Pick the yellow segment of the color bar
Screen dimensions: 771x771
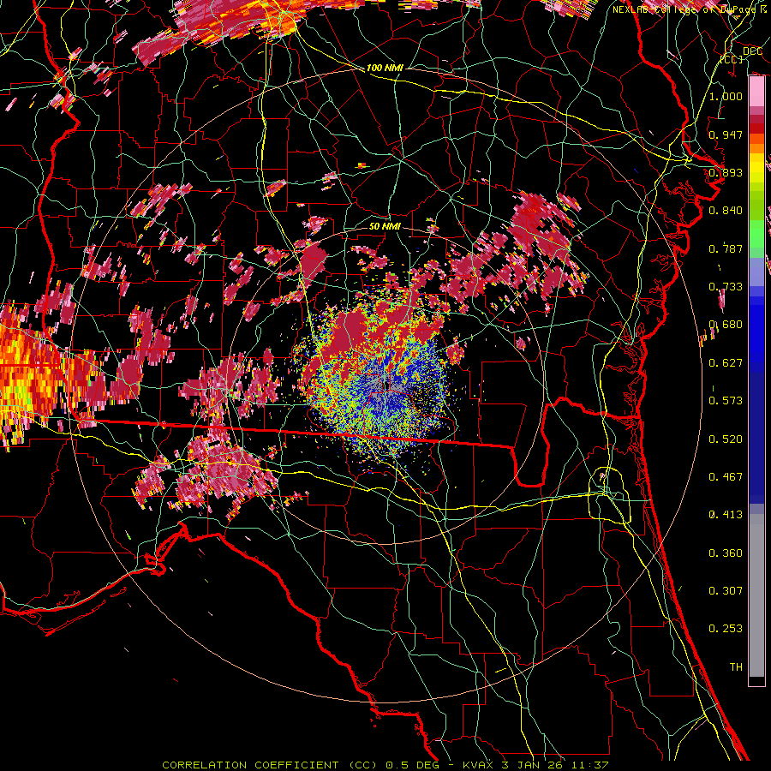click(756, 168)
